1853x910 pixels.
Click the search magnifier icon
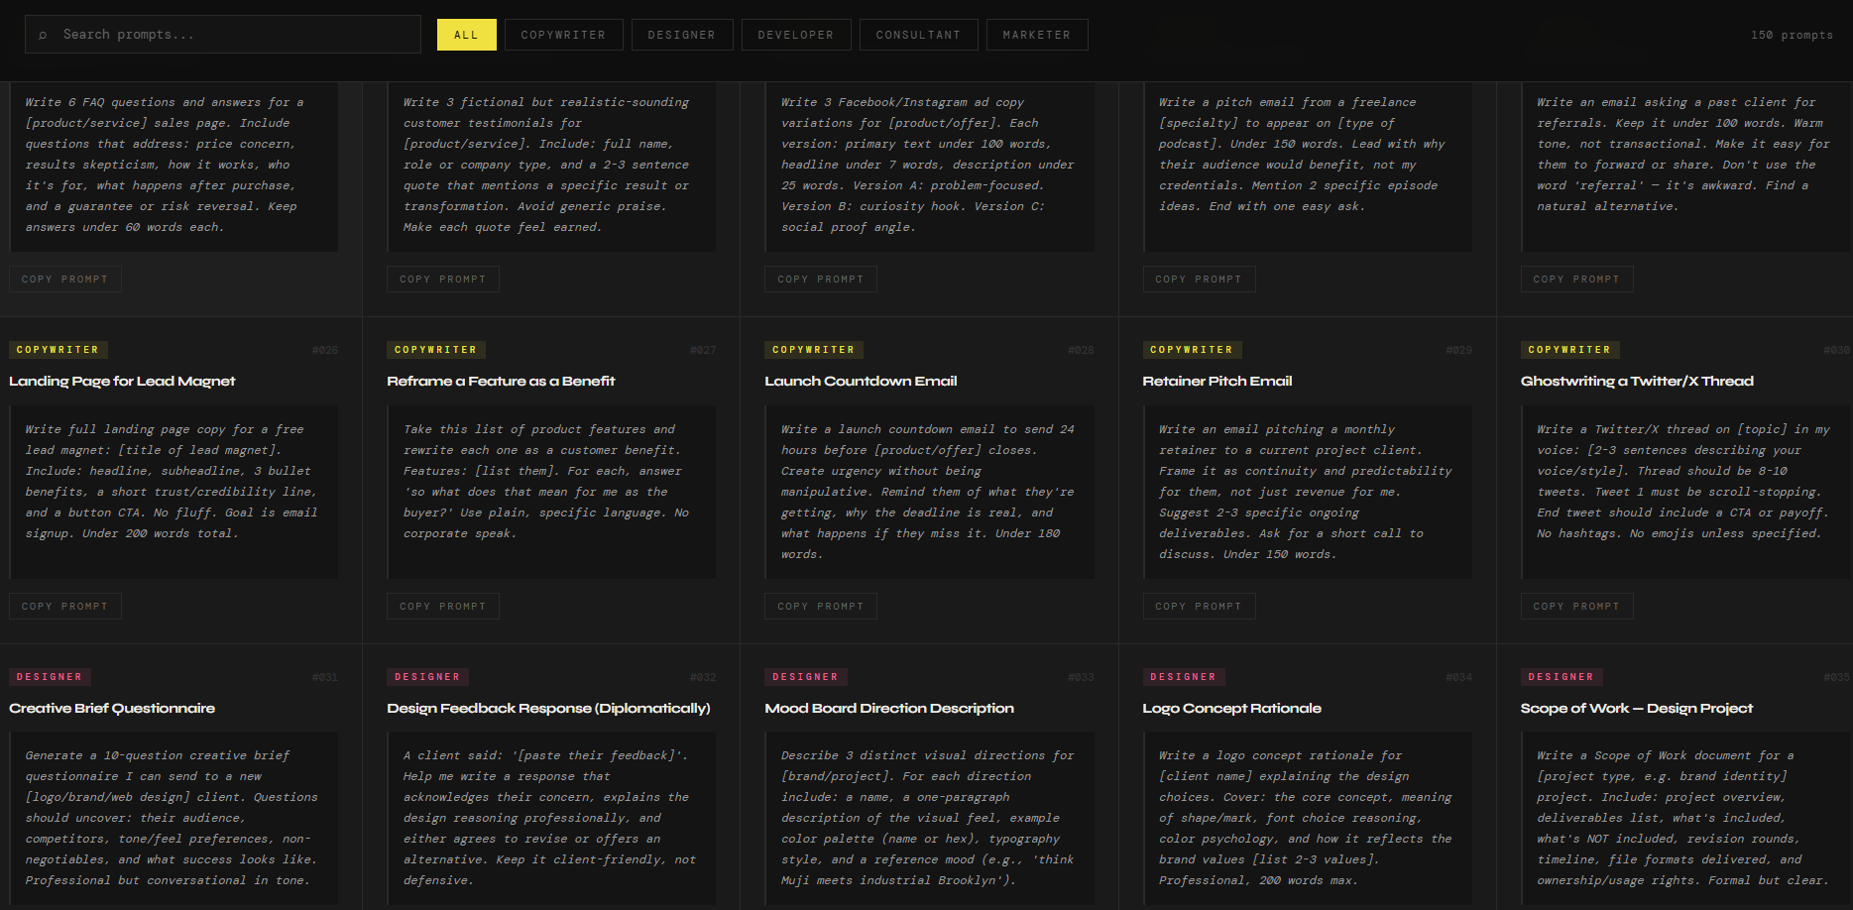43,35
